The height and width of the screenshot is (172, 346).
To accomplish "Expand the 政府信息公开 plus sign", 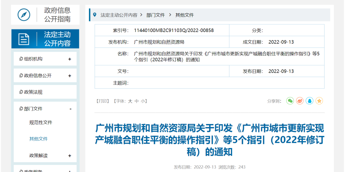I will click(70, 76).
